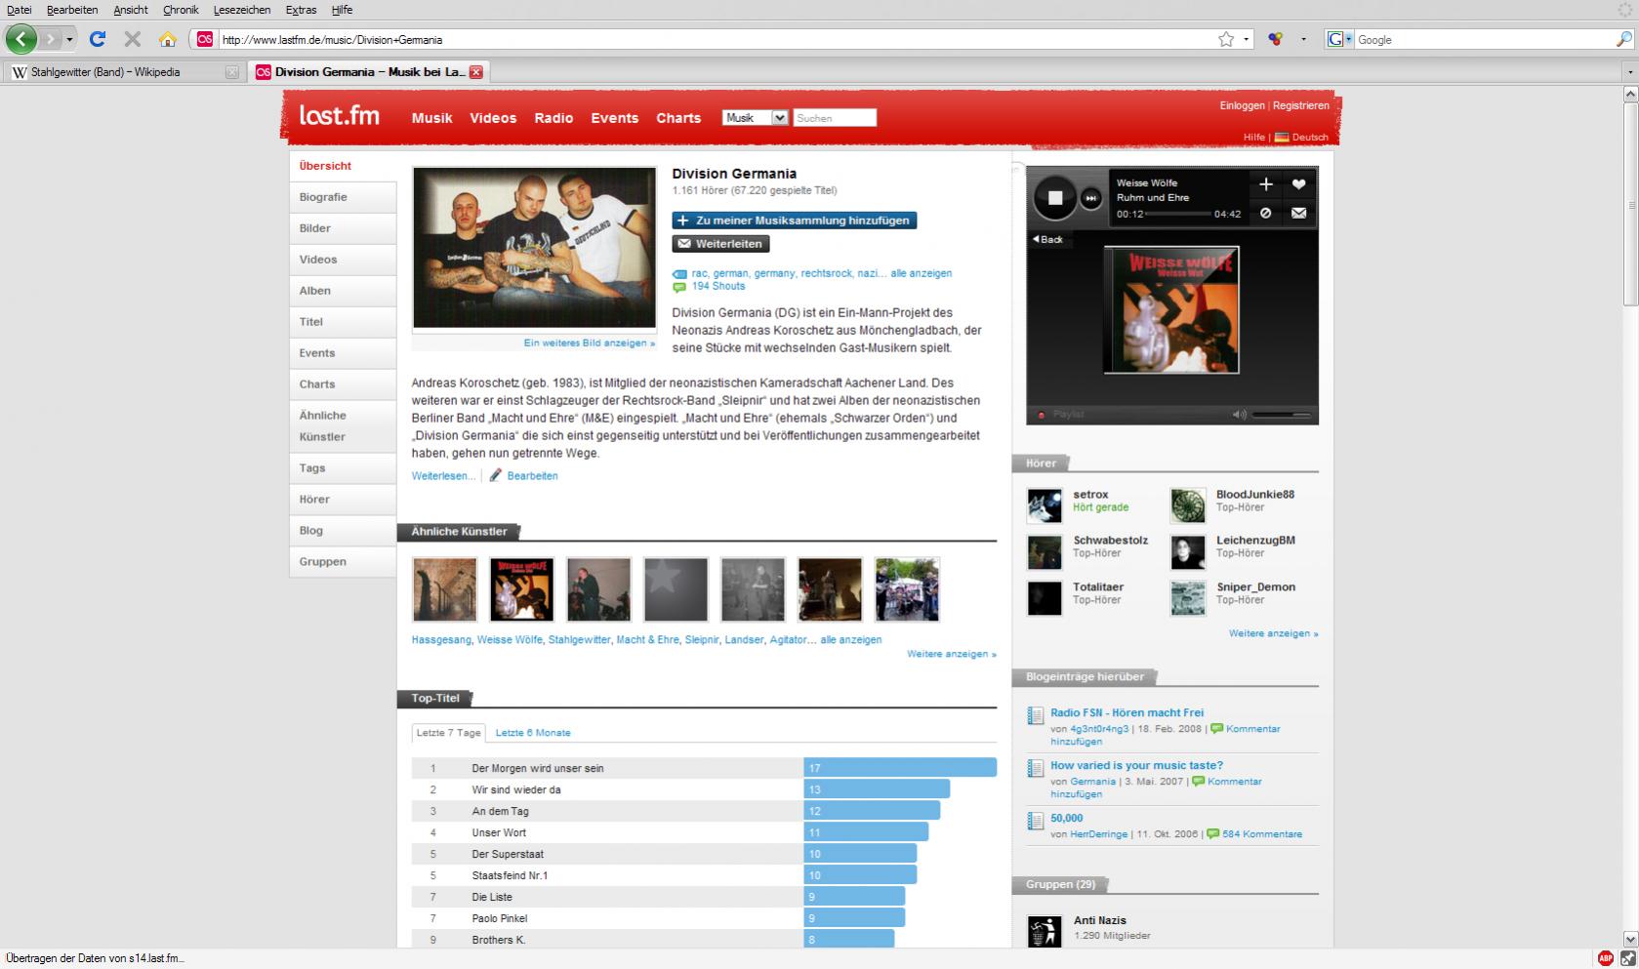Viewport: 1639px width, 969px height.
Task: Share track via envelope icon in player
Action: pos(1298,213)
